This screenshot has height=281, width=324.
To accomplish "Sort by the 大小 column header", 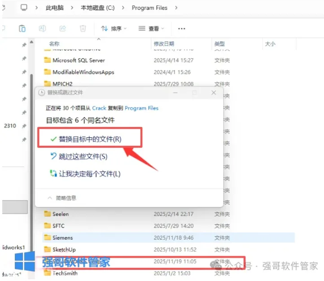I will 270,44.
